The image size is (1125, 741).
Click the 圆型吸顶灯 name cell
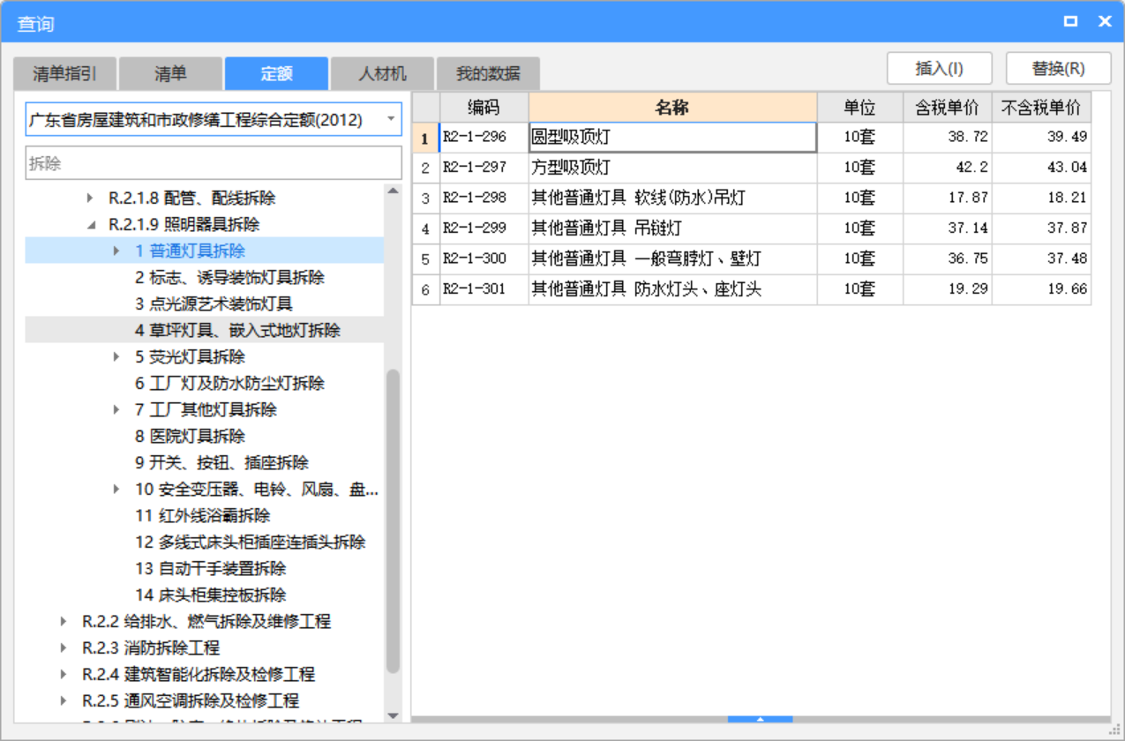pos(672,138)
